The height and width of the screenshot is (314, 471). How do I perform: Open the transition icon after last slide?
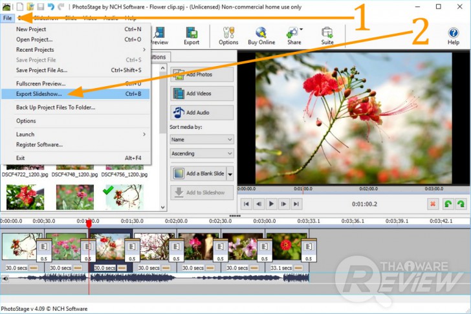[309, 251]
